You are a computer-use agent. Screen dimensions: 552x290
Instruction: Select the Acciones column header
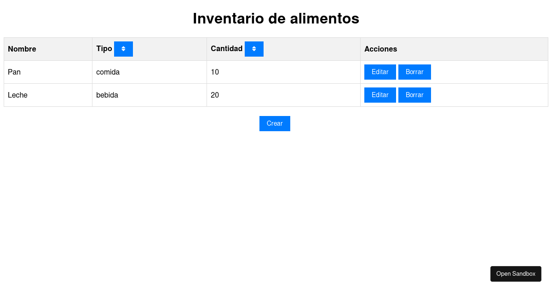click(454, 49)
